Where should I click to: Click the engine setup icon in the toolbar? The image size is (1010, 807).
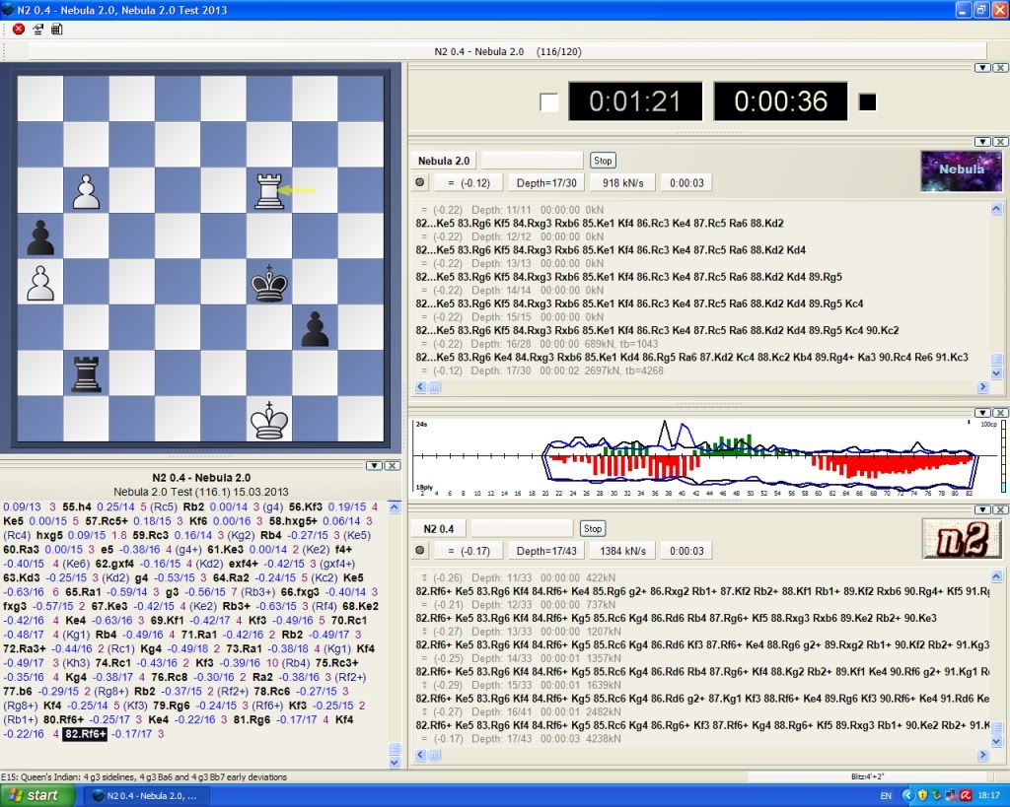click(x=37, y=29)
